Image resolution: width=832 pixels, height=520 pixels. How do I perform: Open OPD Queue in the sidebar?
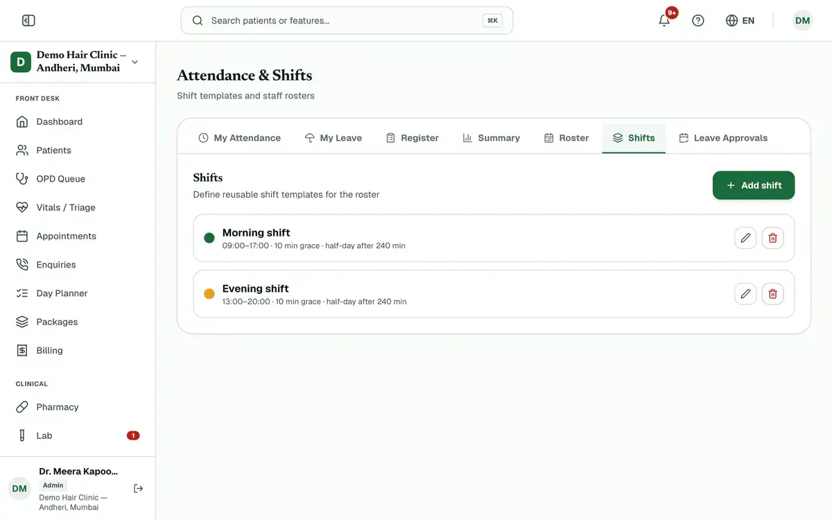pos(78,179)
